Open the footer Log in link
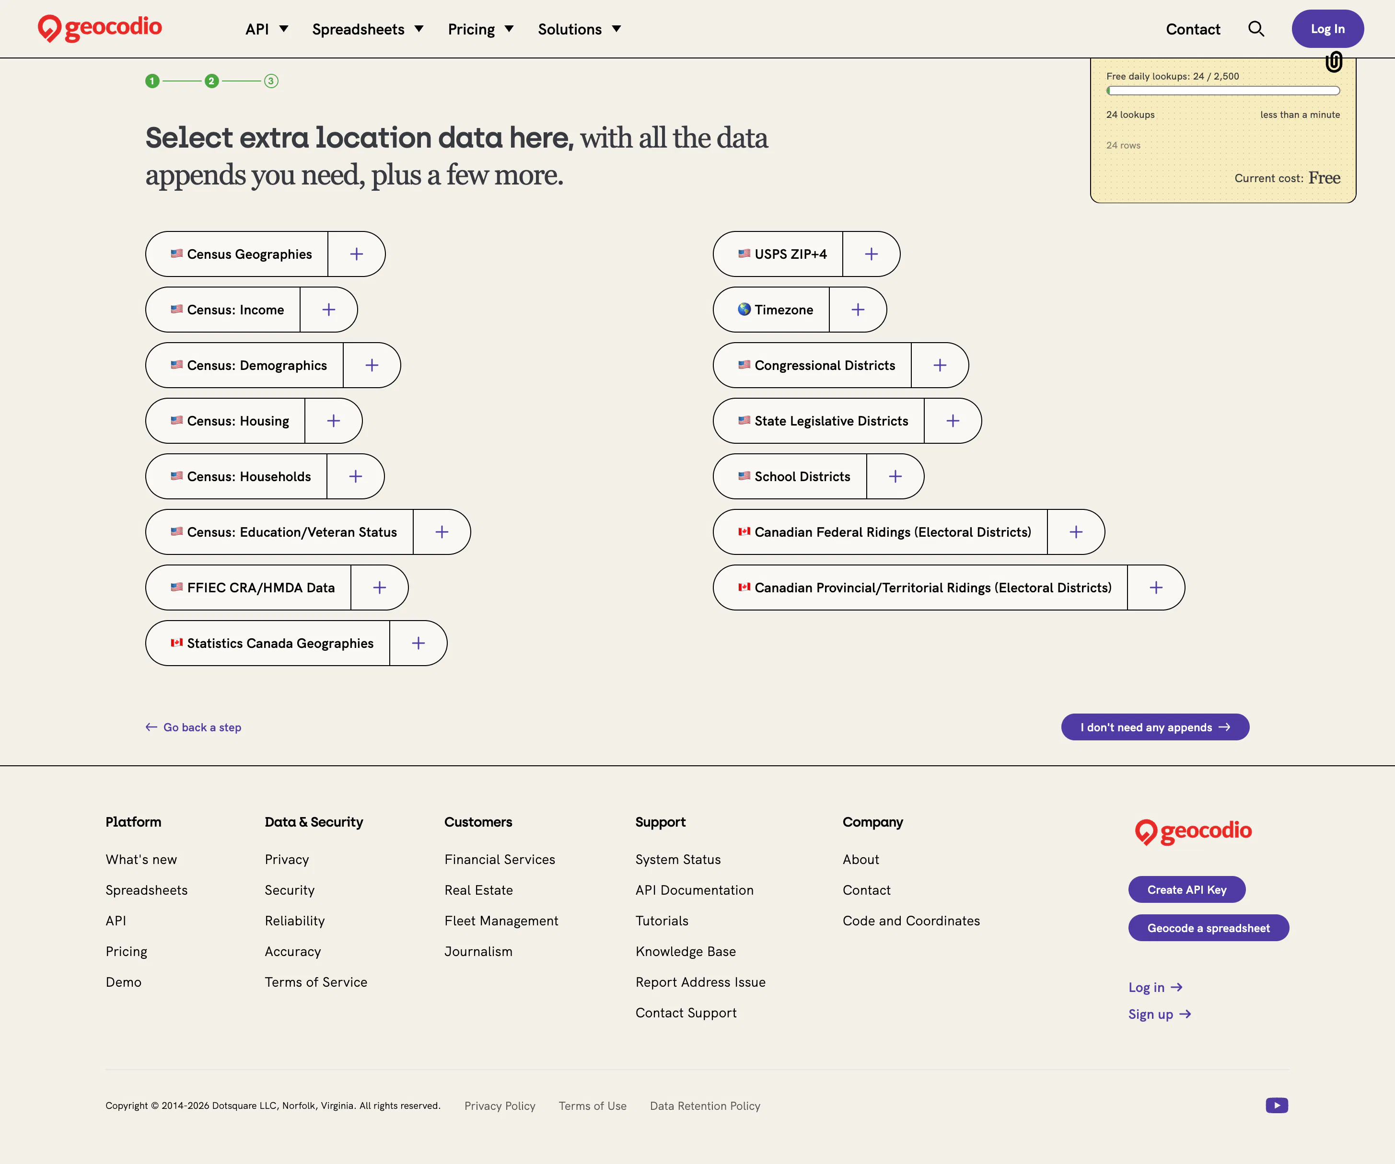Image resolution: width=1395 pixels, height=1164 pixels. (x=1156, y=987)
